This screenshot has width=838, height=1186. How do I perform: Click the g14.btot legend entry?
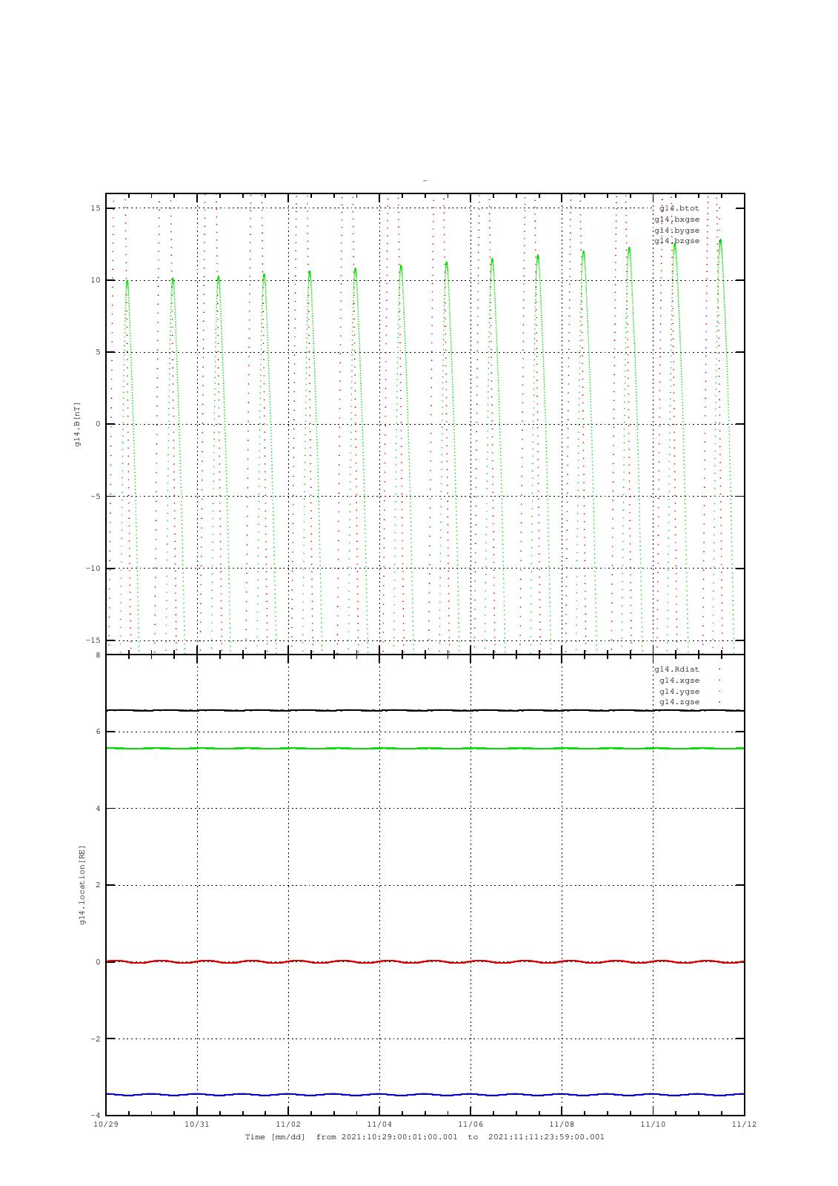point(679,208)
